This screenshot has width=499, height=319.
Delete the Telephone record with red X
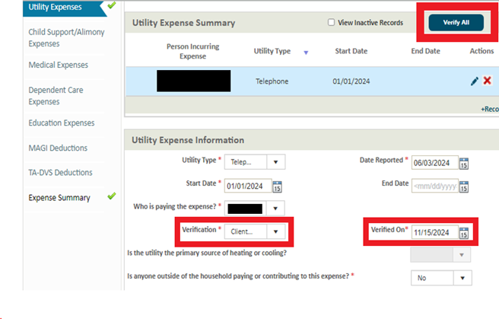488,80
